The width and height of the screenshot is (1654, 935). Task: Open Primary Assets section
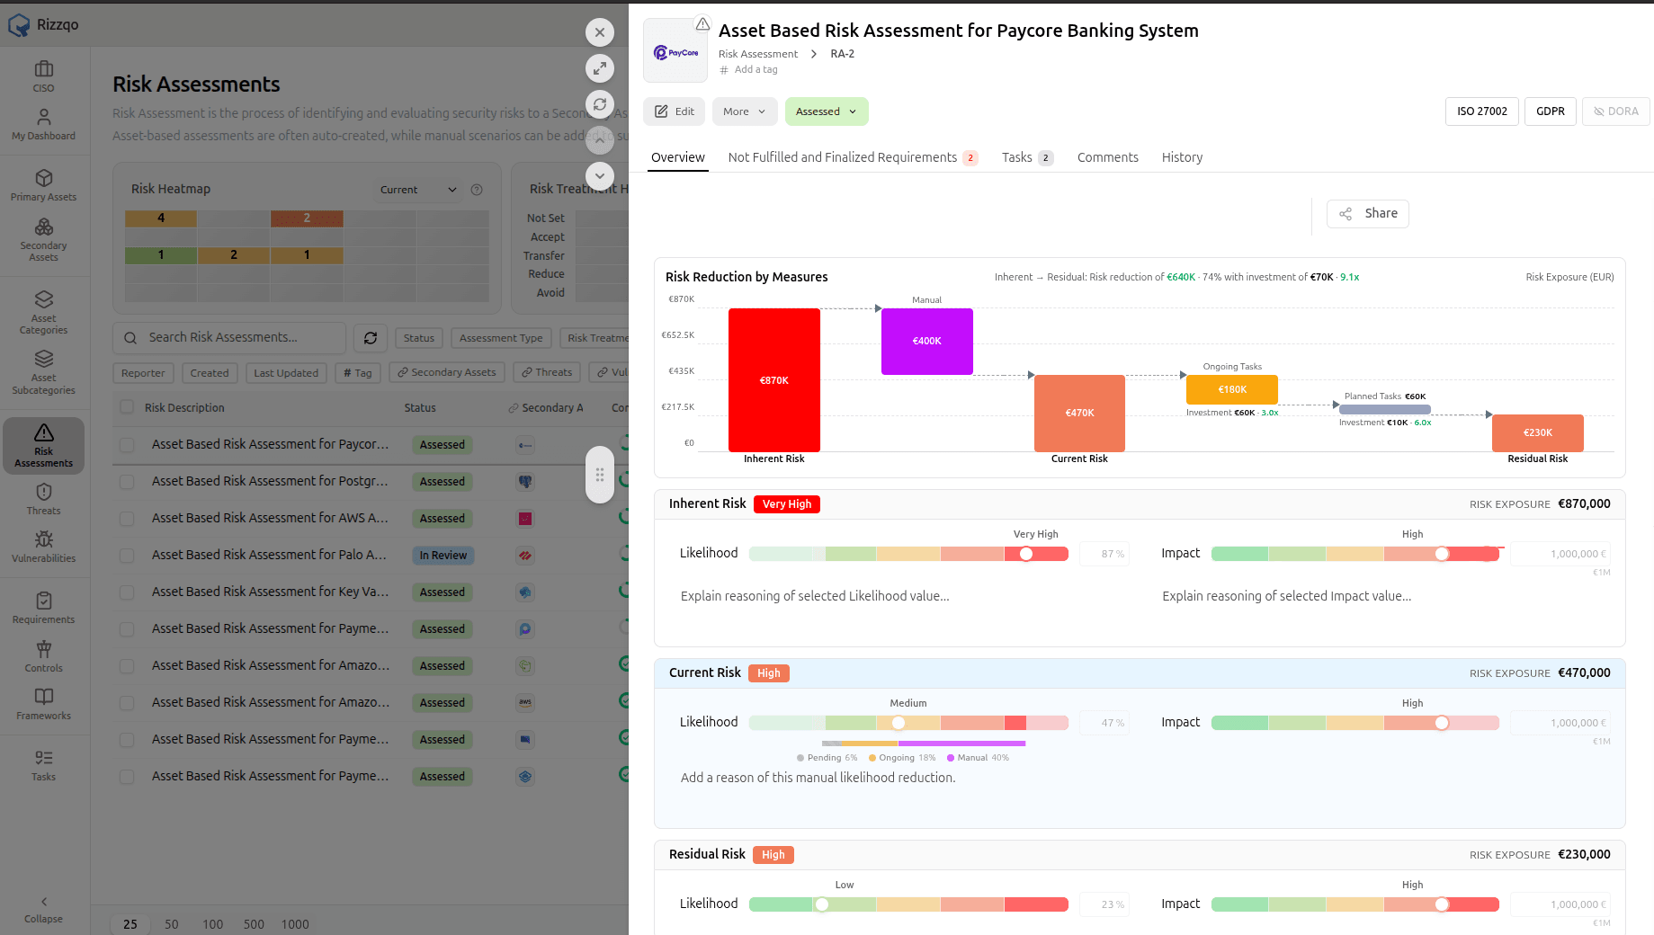pos(43,185)
